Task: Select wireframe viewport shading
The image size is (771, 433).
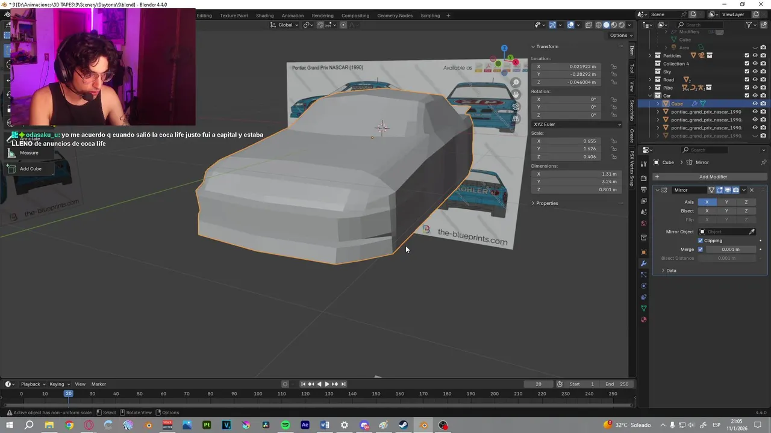Action: [599, 25]
